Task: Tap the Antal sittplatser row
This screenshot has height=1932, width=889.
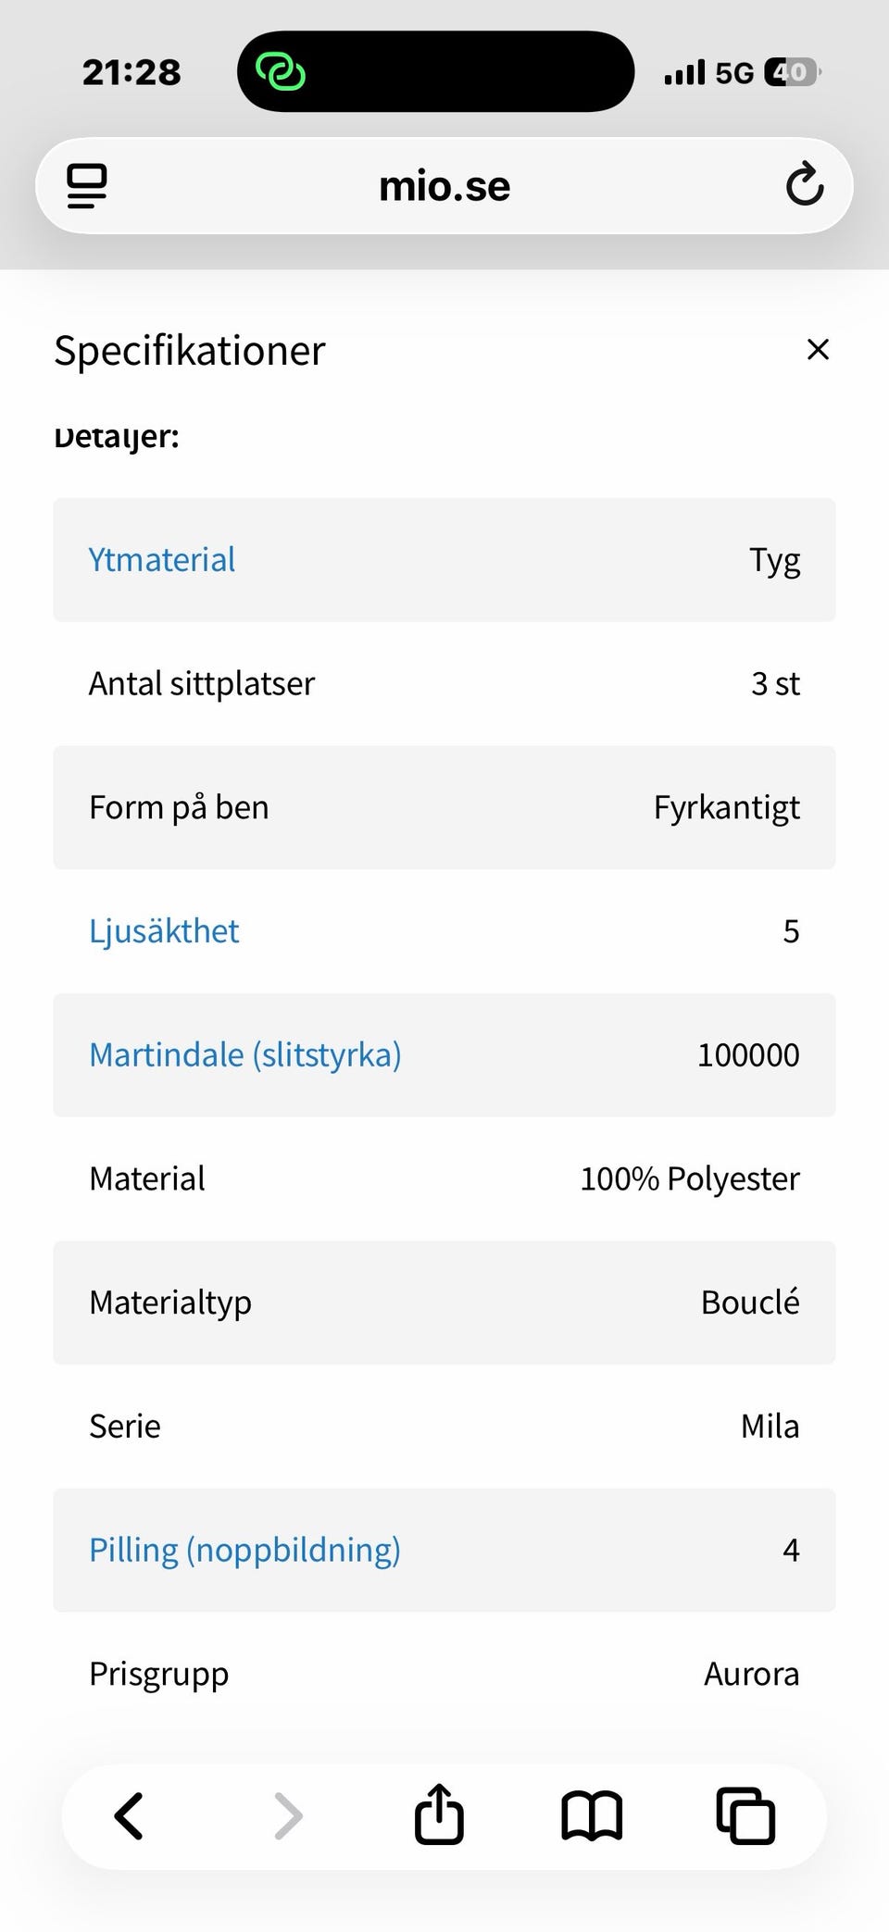Action: point(444,684)
